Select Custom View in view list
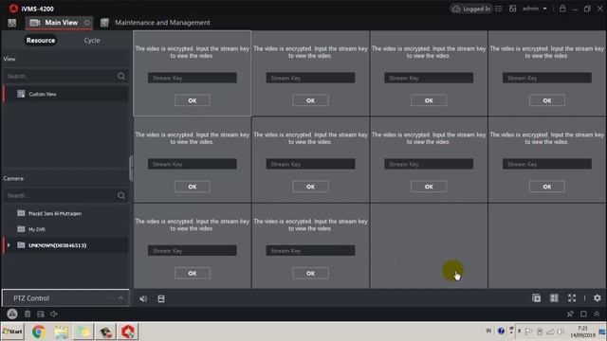Viewport: 607px width, 341px height. point(65,94)
